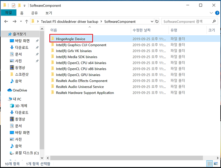221x168 pixels.
Task: Open 동영상 under 내 PC
Action: pyautogui.click(x=20, y=119)
